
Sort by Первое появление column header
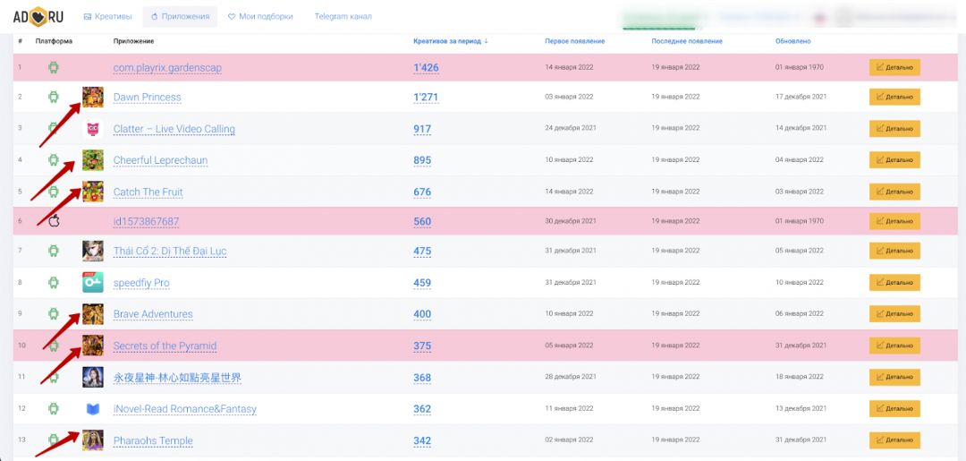point(574,41)
